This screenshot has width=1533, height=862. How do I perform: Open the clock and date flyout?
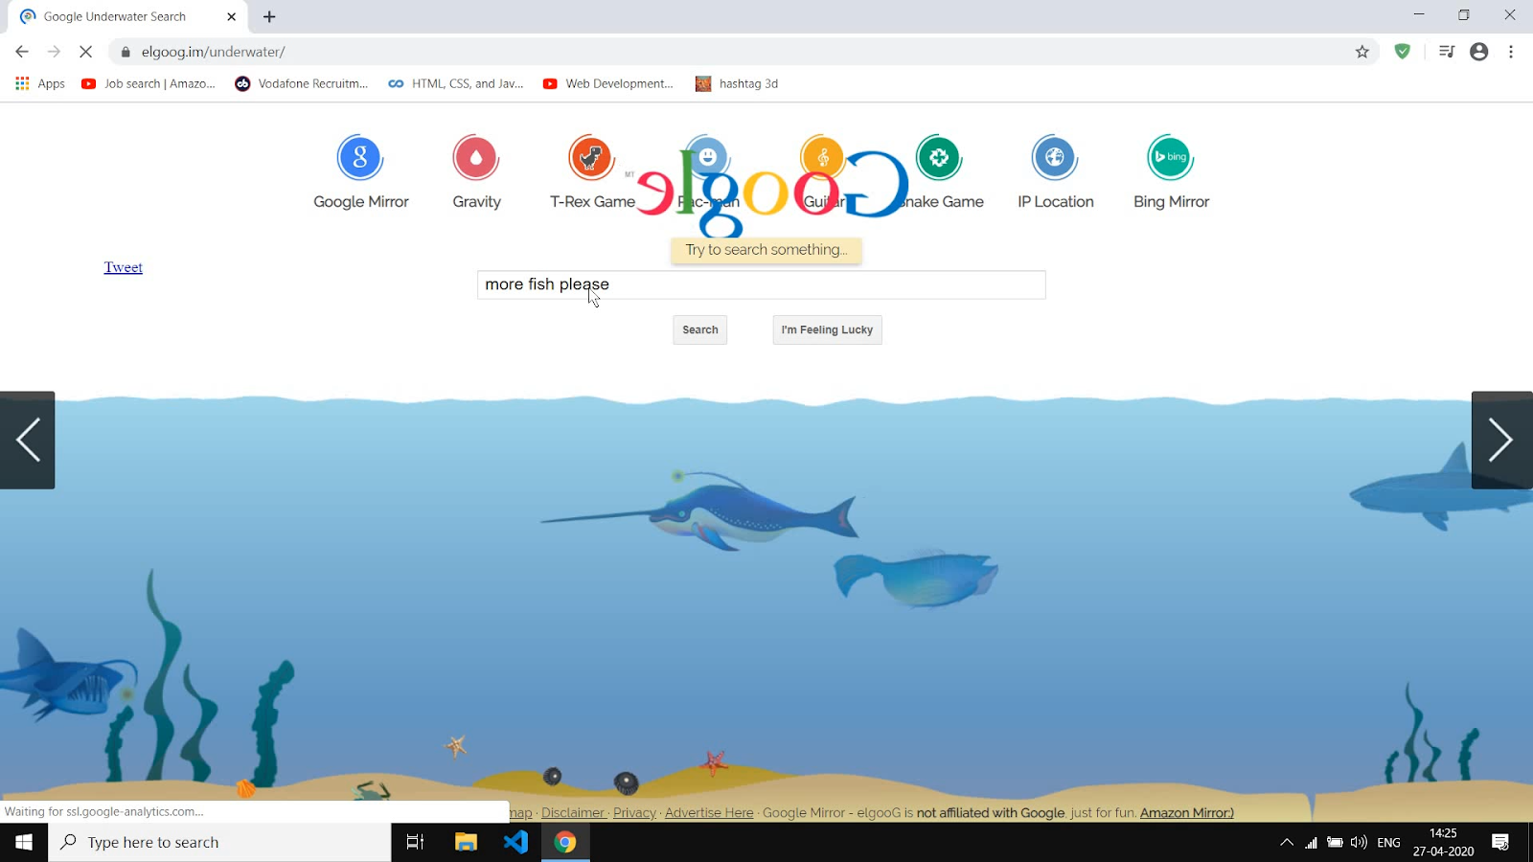coord(1443,842)
